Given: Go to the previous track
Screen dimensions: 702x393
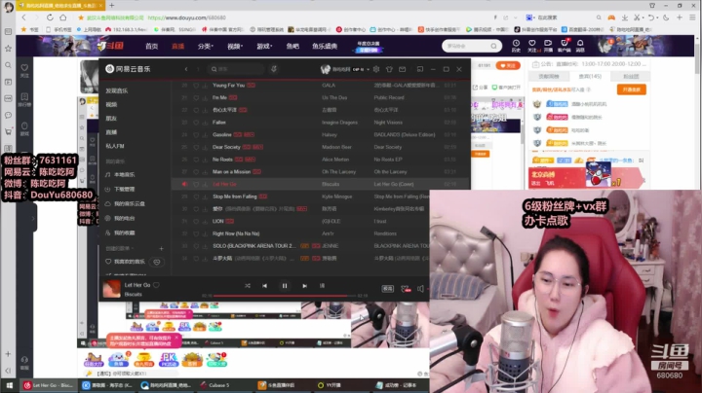Looking at the screenshot, I should click(x=264, y=286).
